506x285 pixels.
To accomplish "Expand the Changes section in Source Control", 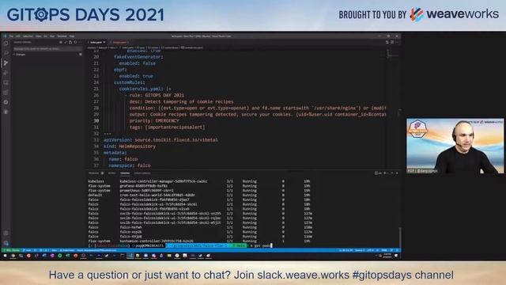I will (47, 55).
